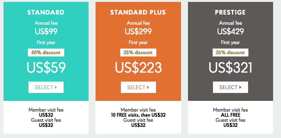This screenshot has height=138, width=281.
Task: Click the STANDARD plan heading
Action: [46, 13]
